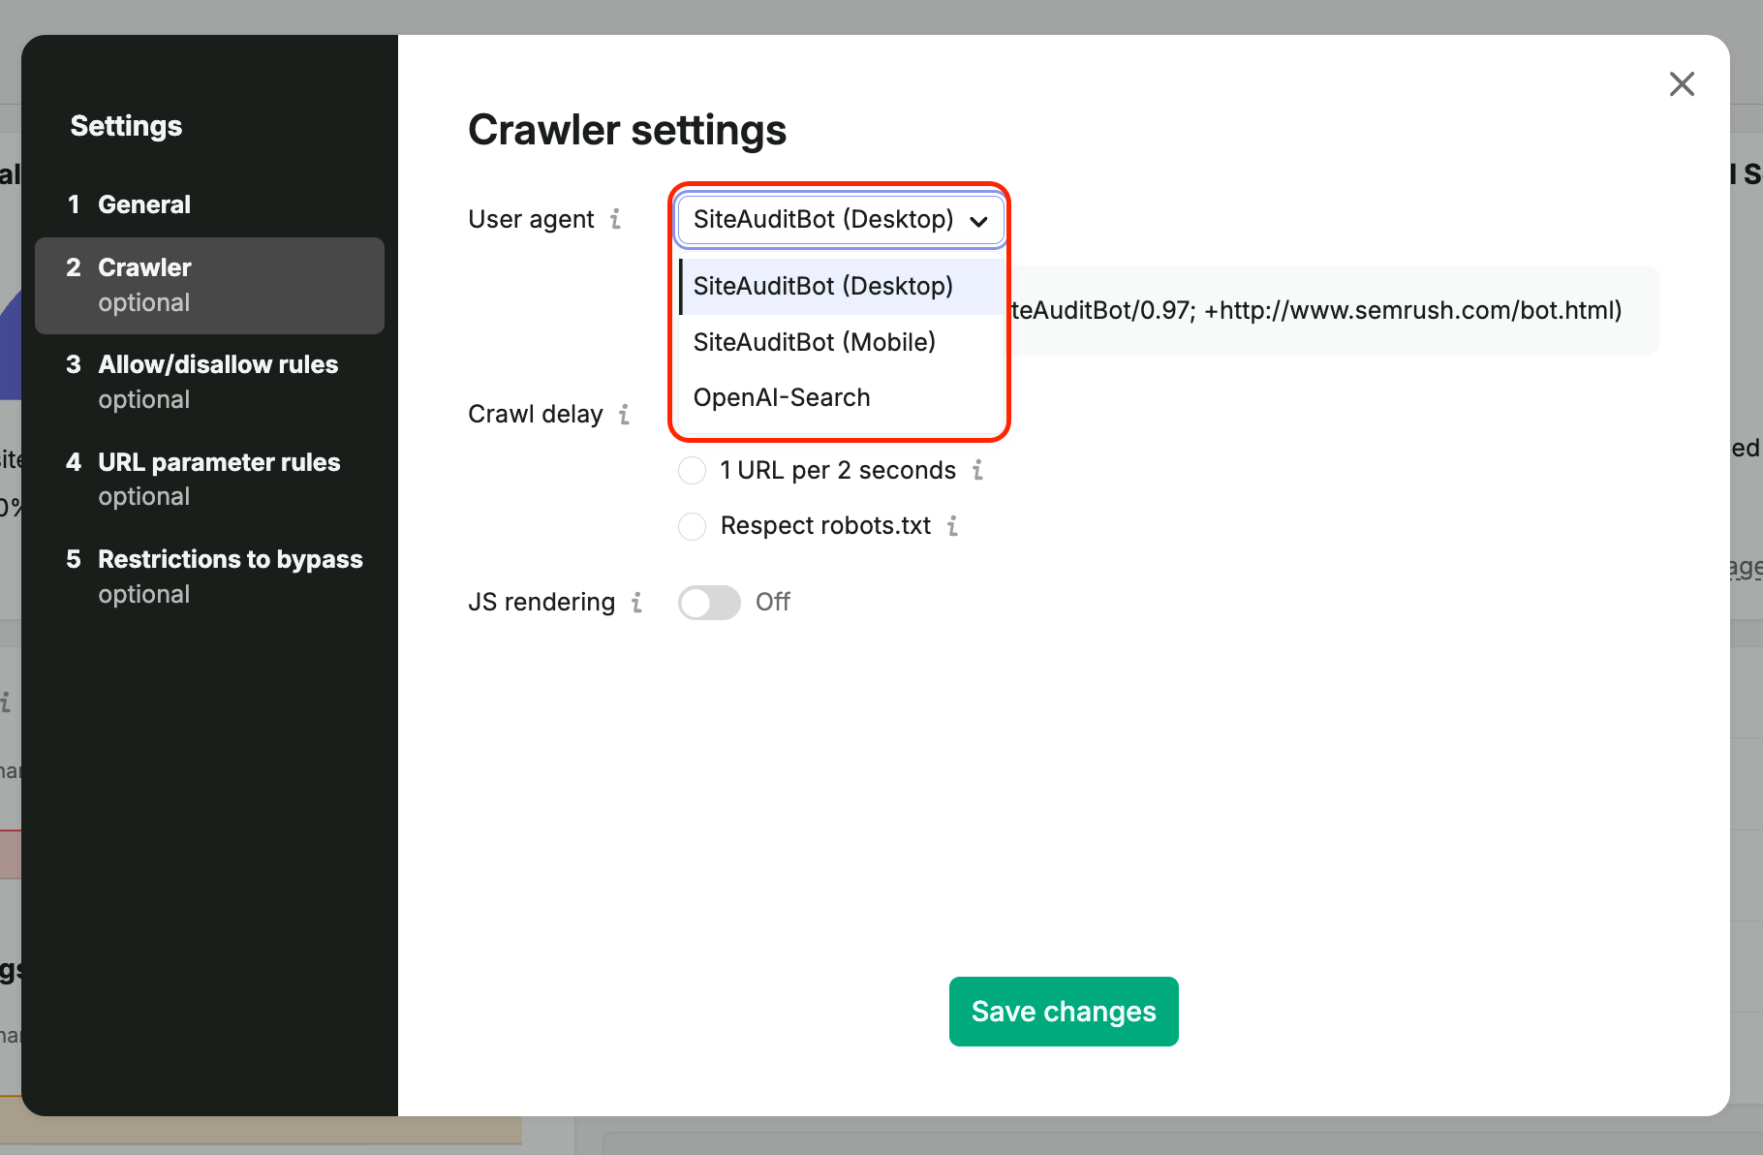Choose SiteAuditBot (Mobile) from the list
The height and width of the screenshot is (1155, 1763).
[x=842, y=342]
